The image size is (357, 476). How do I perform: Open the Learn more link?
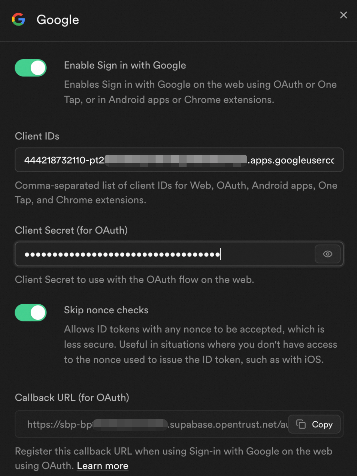[x=103, y=466]
